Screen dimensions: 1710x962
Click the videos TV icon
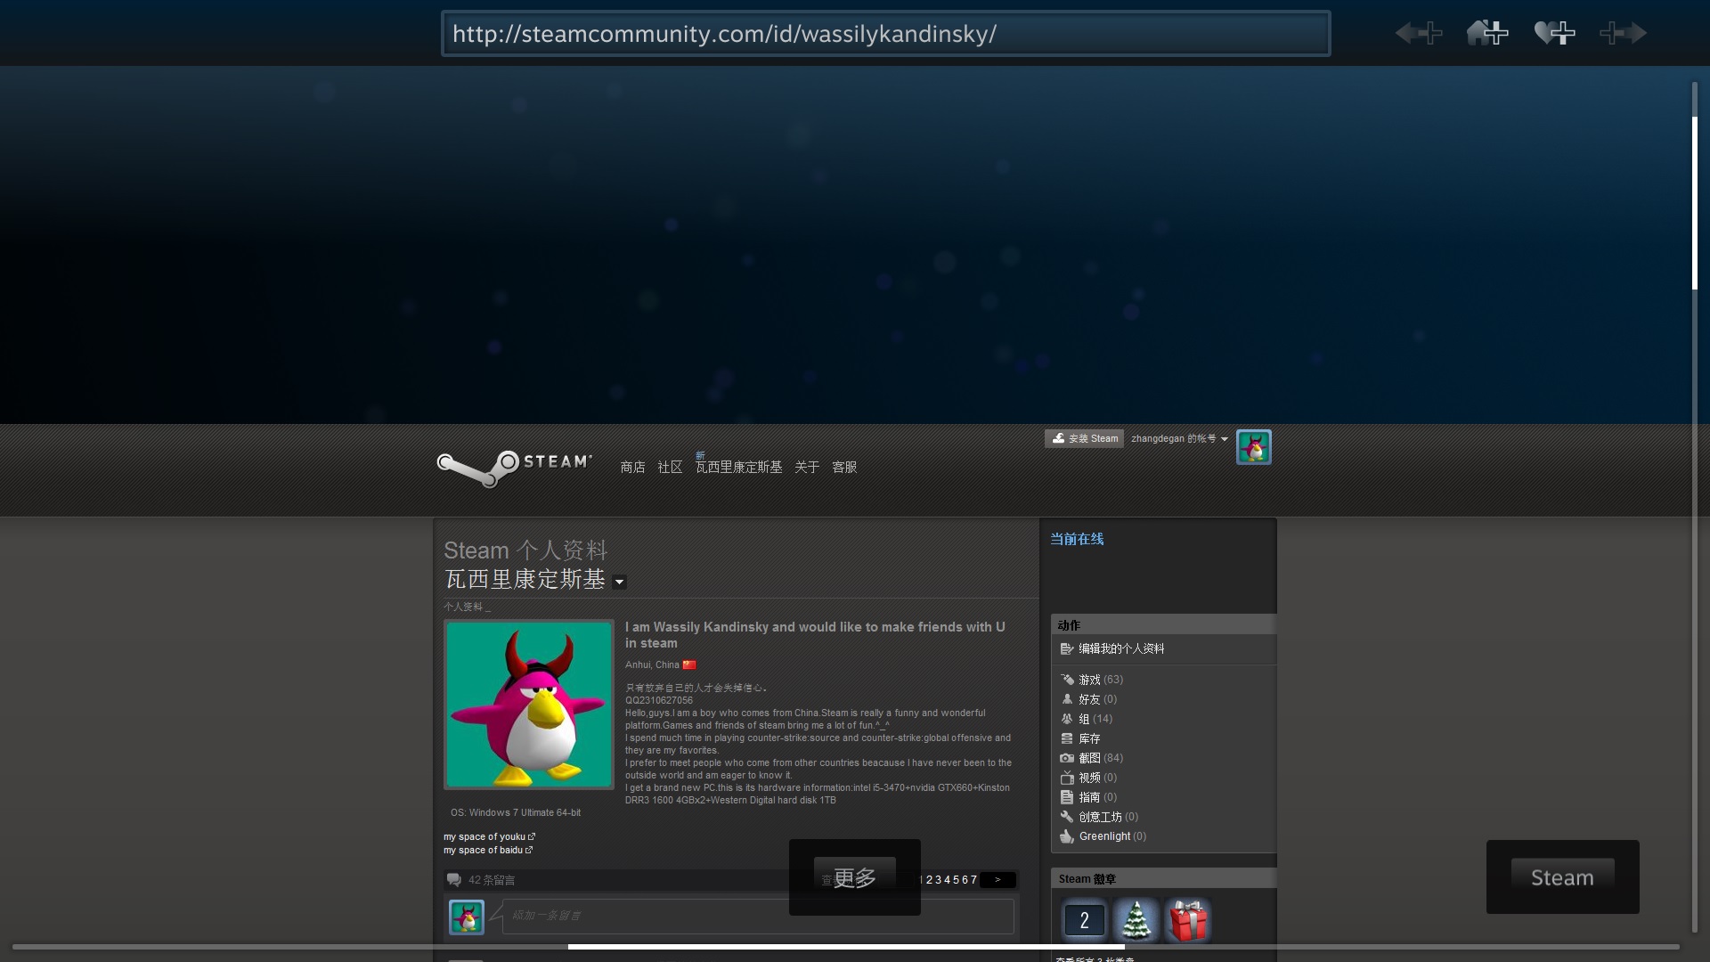point(1067,778)
